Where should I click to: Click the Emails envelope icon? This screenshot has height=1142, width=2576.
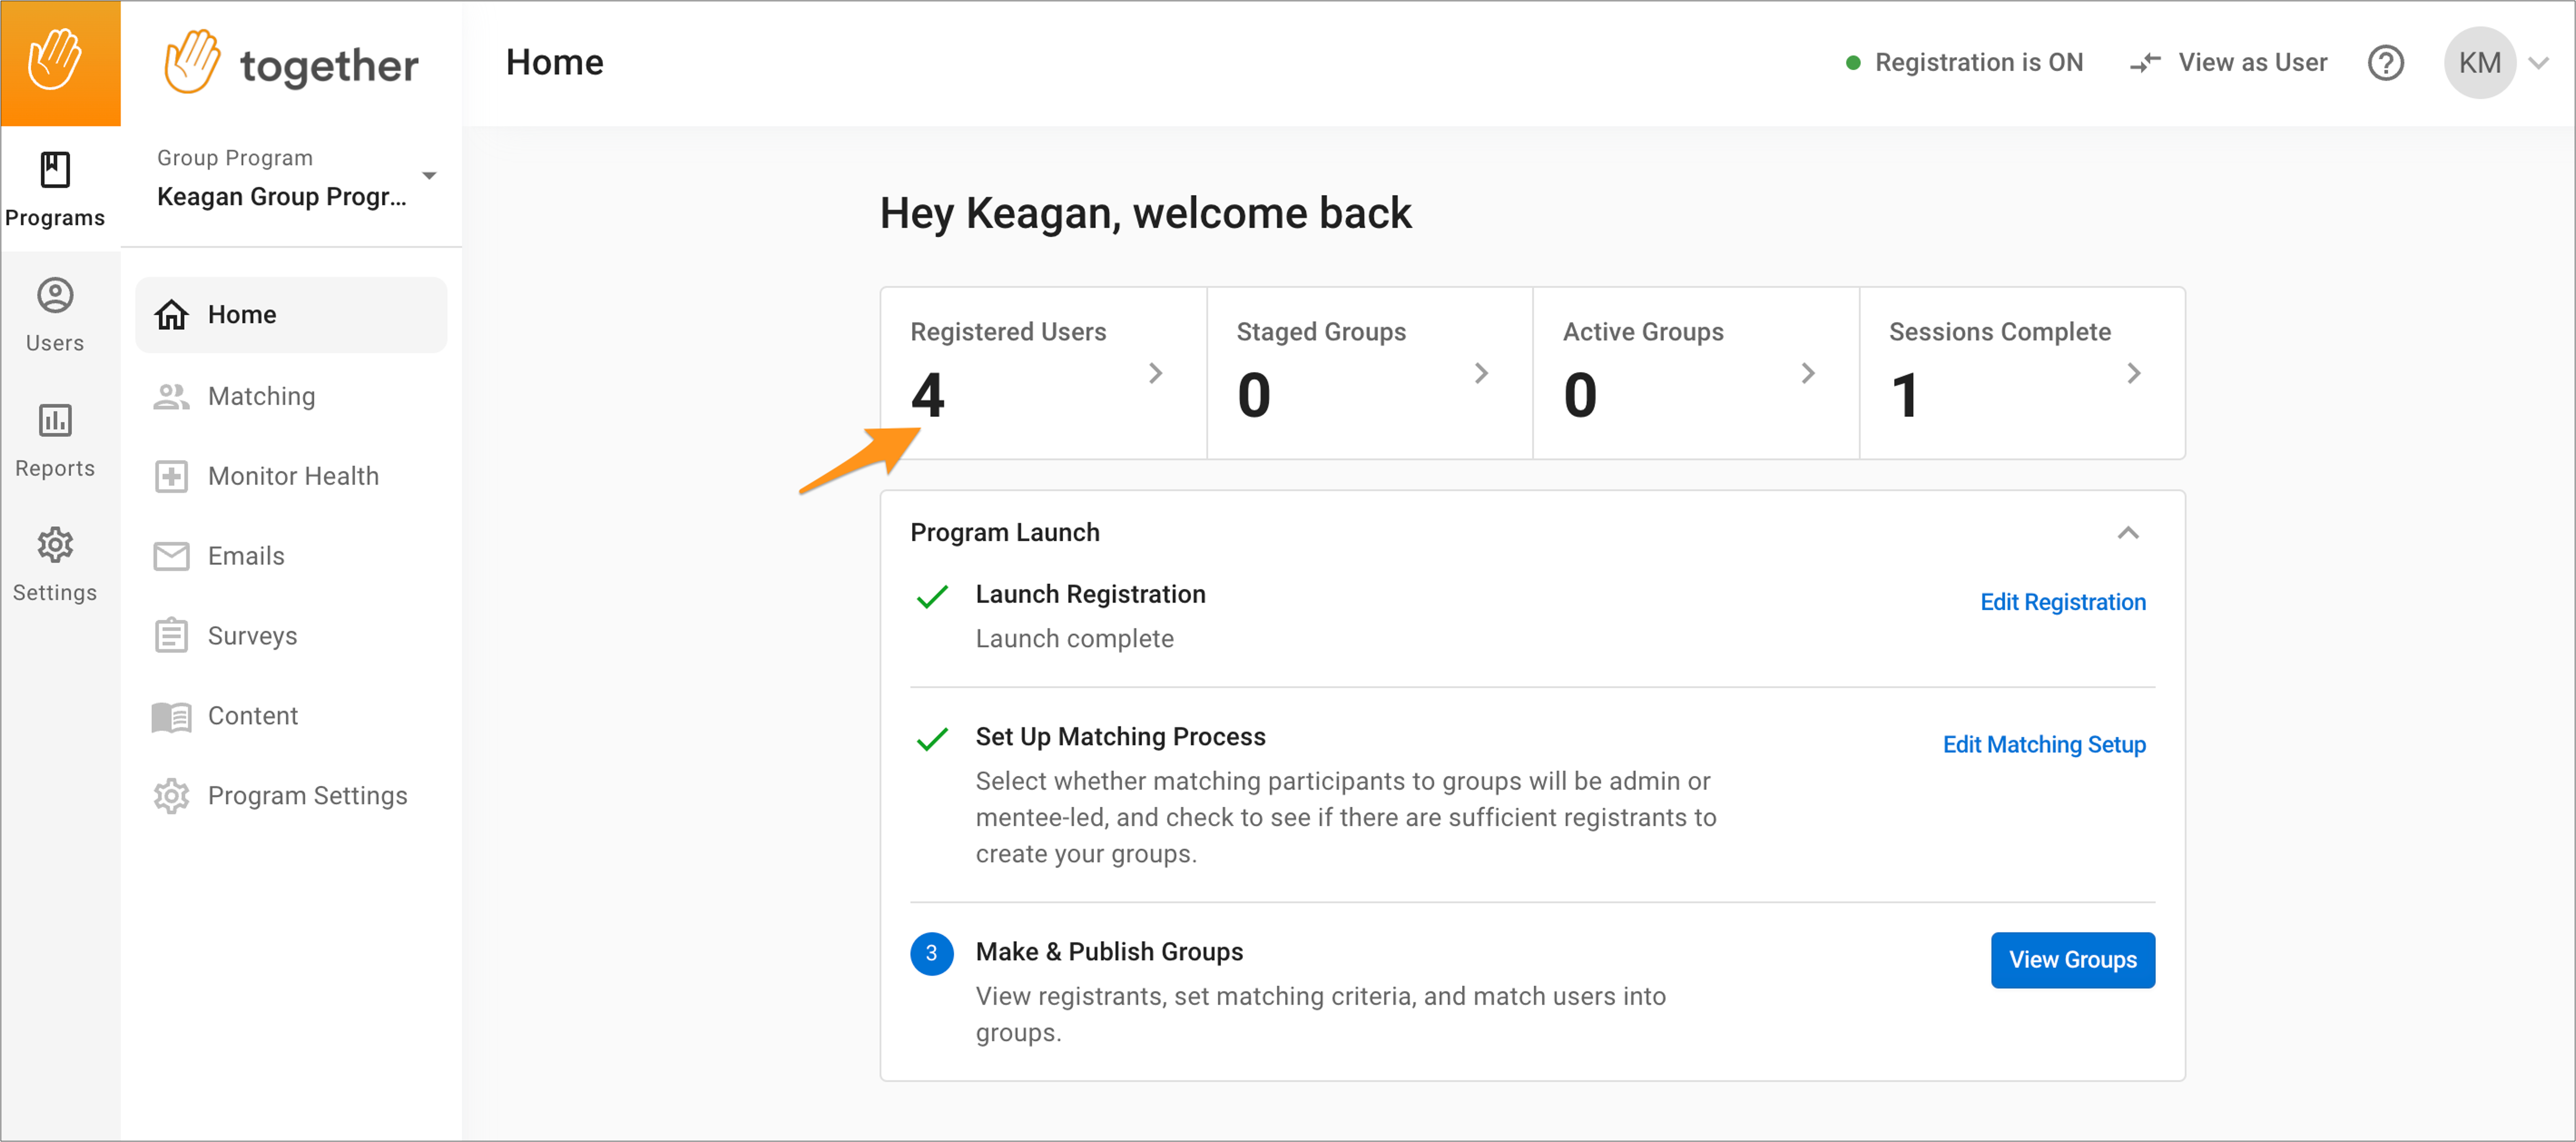(171, 556)
